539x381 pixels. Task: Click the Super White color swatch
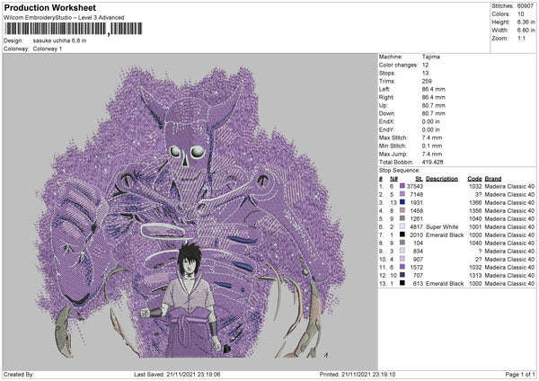point(402,226)
